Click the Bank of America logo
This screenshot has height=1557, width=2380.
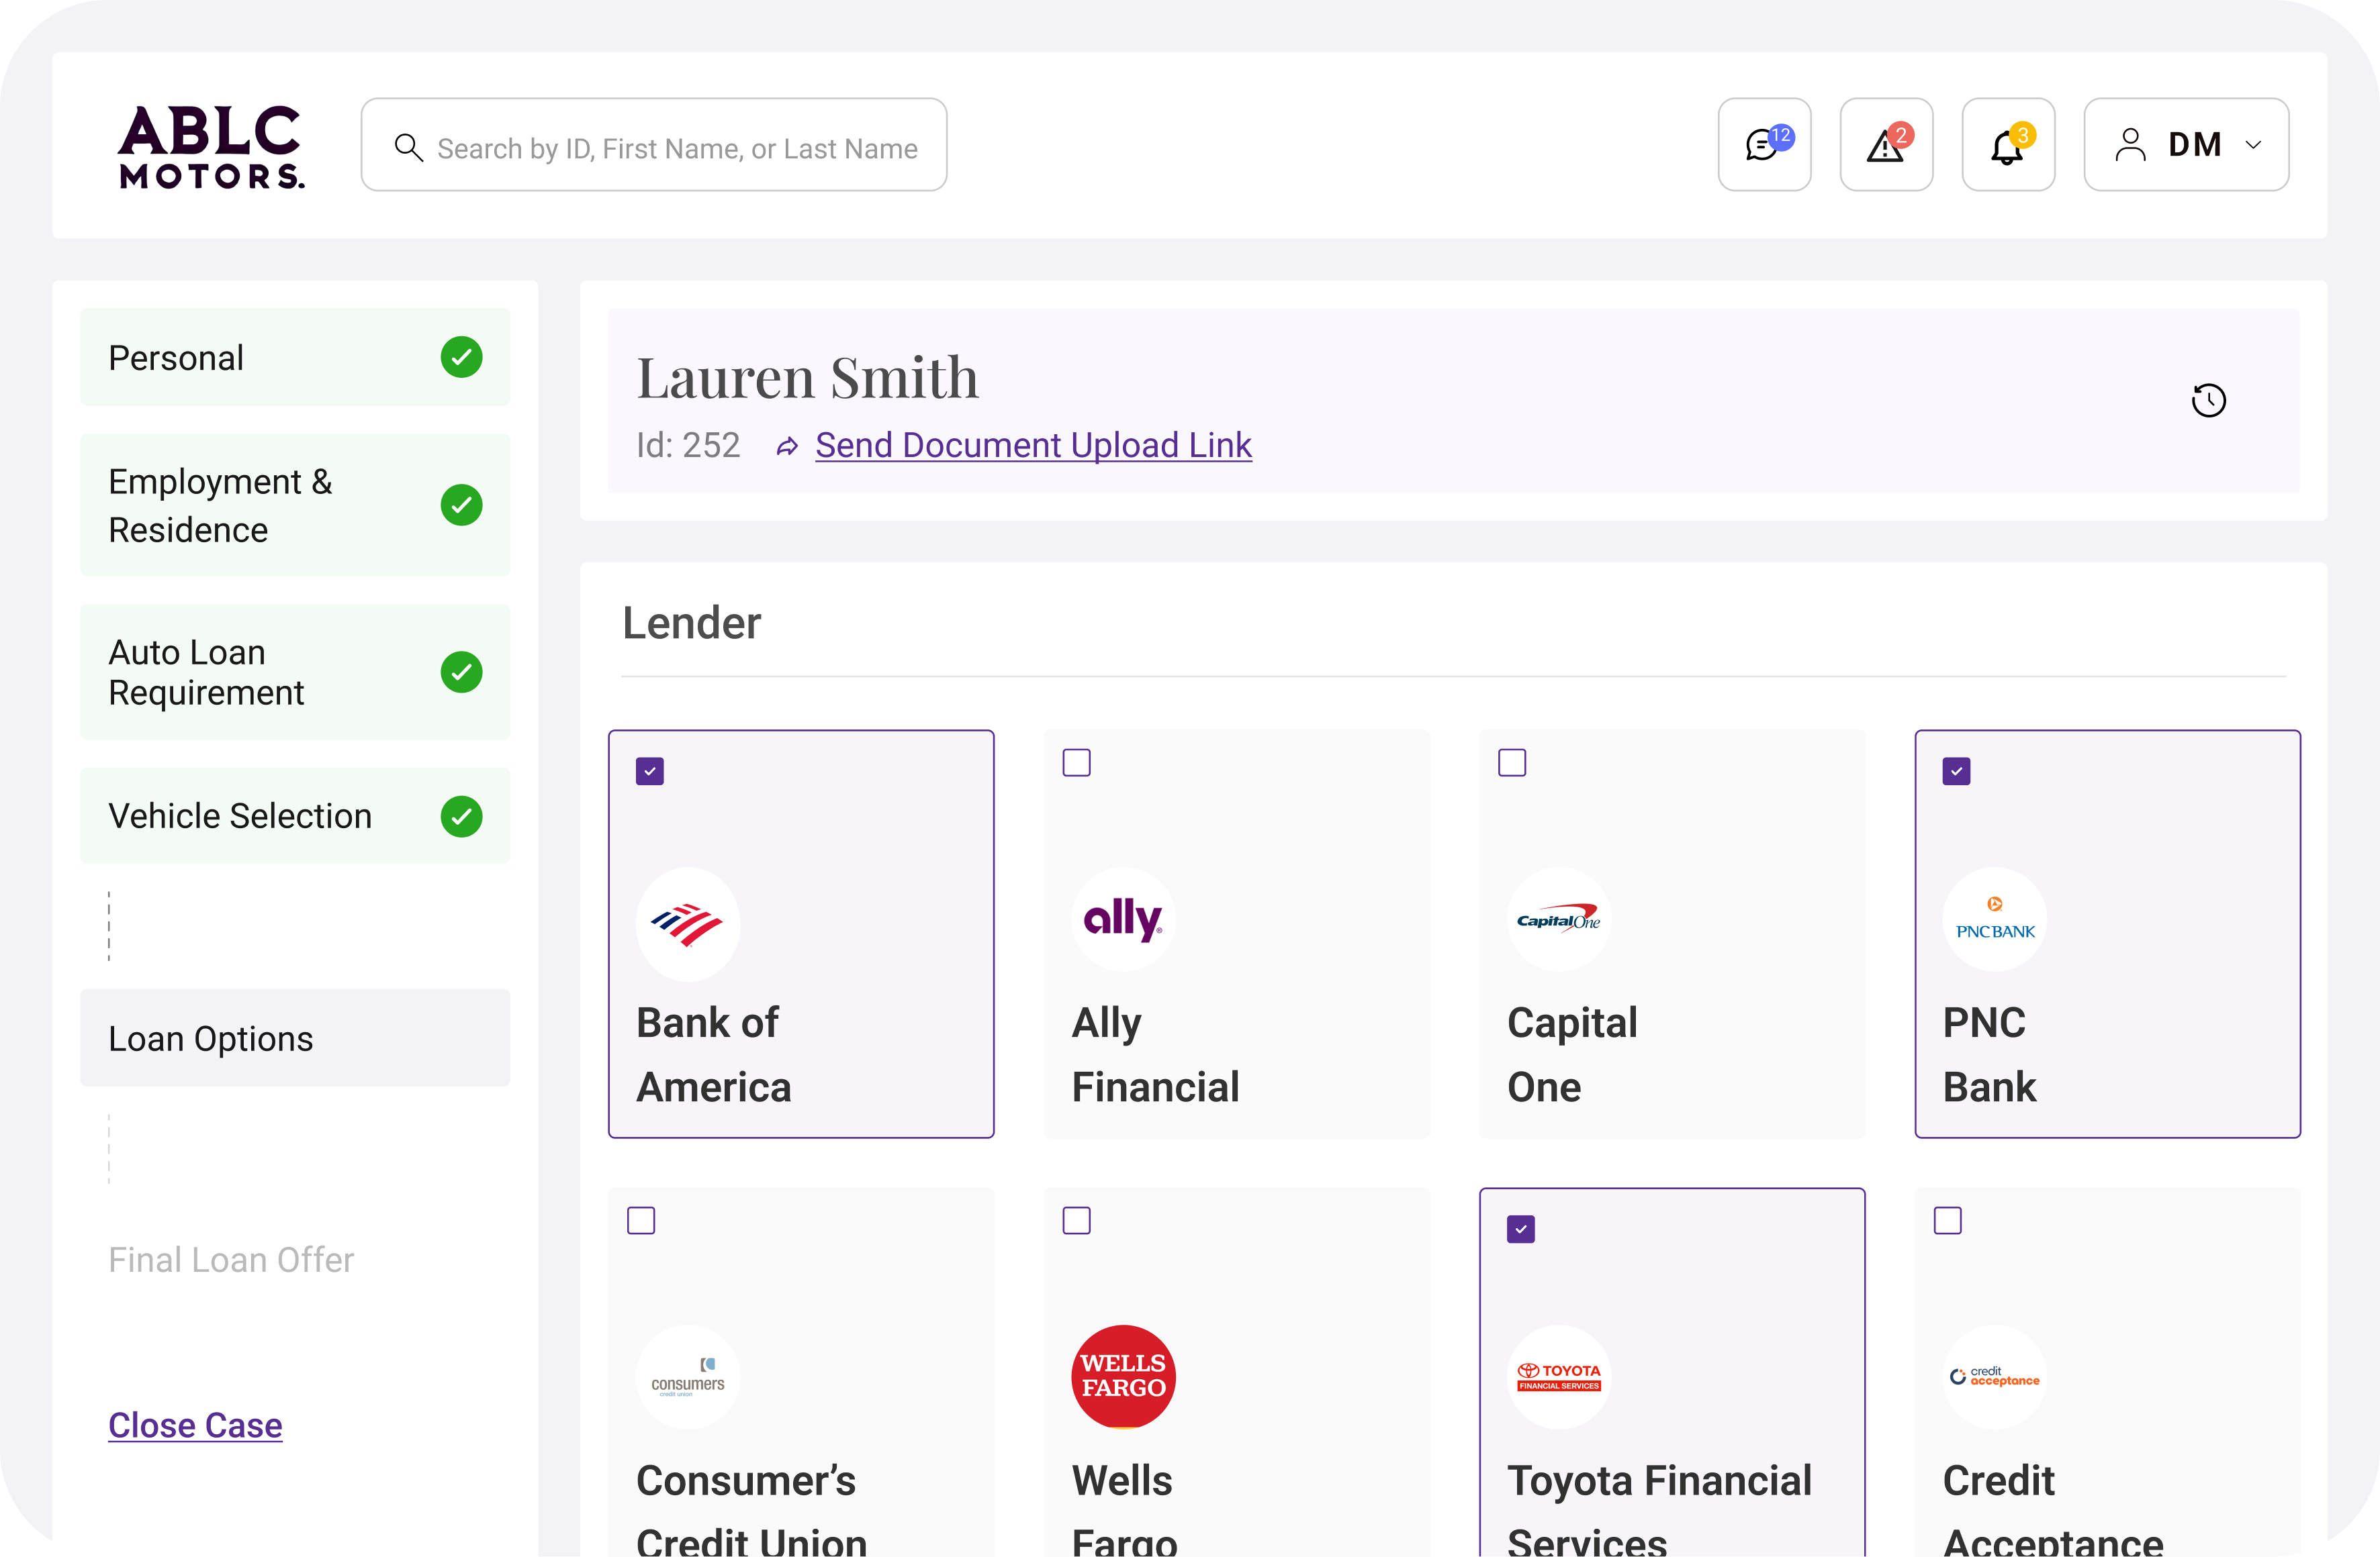point(688,924)
